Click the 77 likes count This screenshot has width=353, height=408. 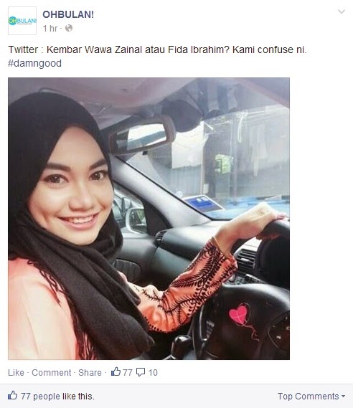tap(128, 373)
